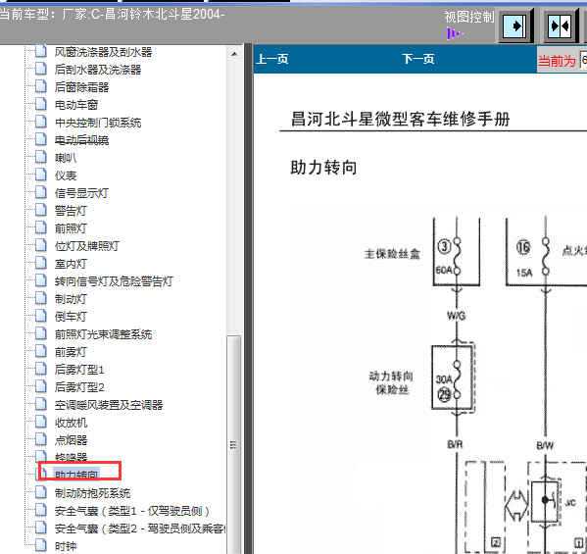The image size is (587, 554).
Task: Click the right-arrow view control button
Action: pyautogui.click(x=515, y=26)
